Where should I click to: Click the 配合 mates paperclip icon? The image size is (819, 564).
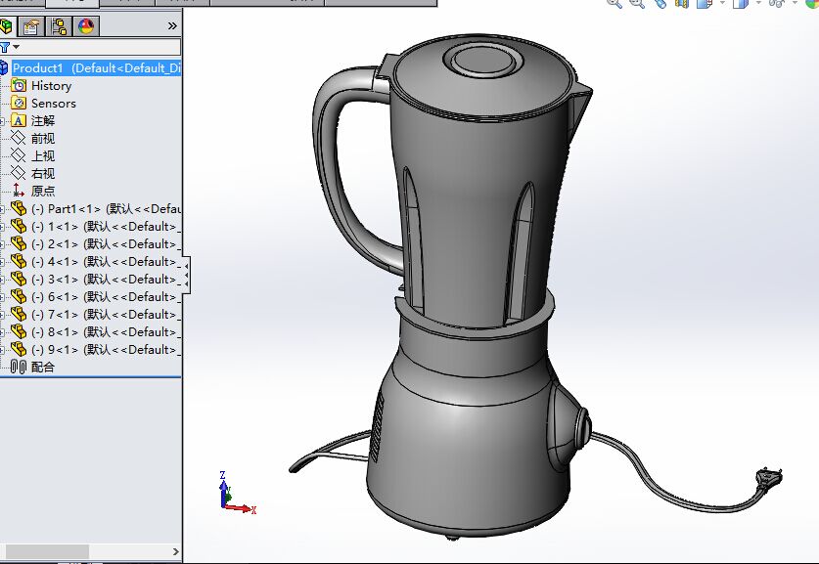pos(19,368)
